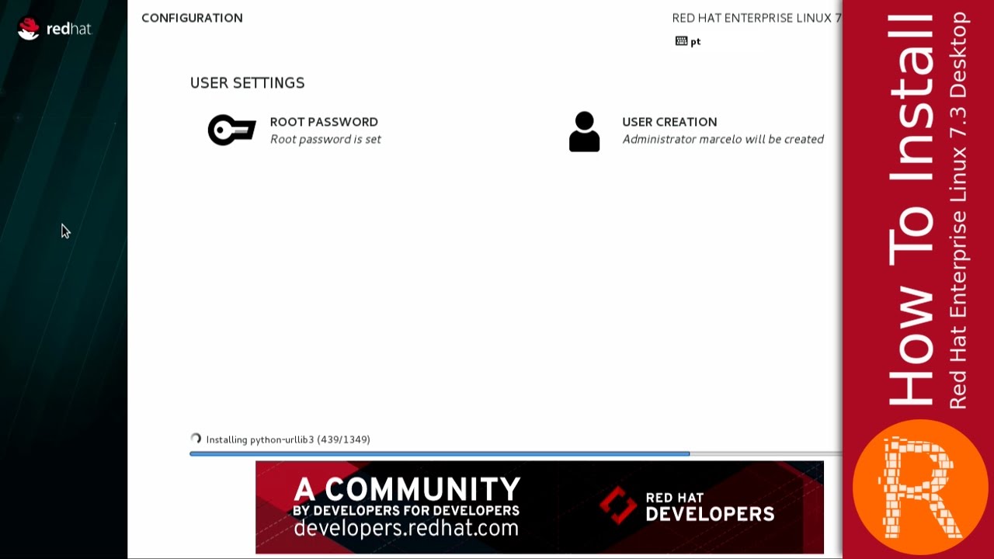This screenshot has width=994, height=559.
Task: Click the root password key icon
Action: [231, 130]
